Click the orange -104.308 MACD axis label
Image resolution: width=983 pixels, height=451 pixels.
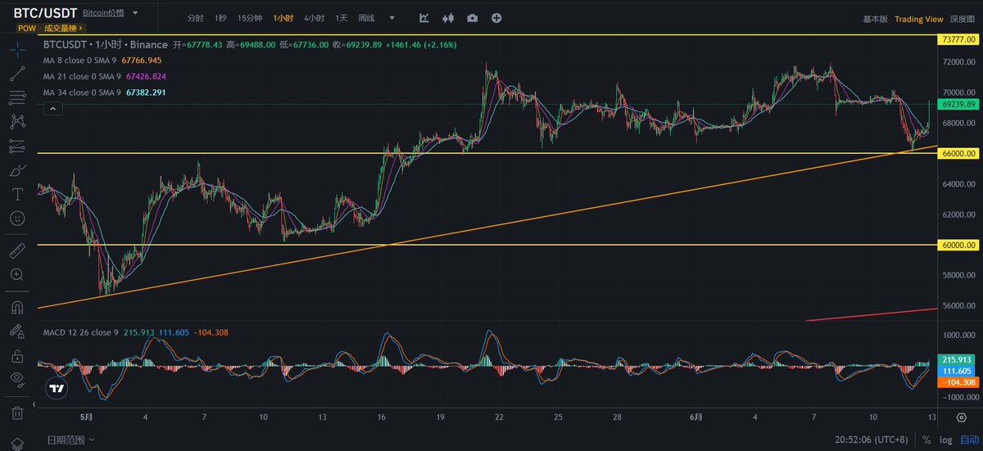pyautogui.click(x=957, y=382)
